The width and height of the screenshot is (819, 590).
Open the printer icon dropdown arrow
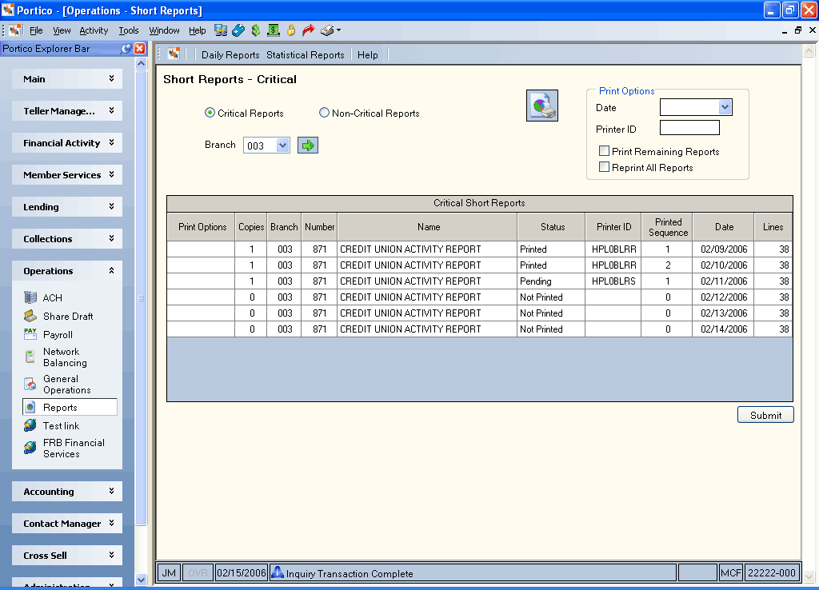point(338,30)
